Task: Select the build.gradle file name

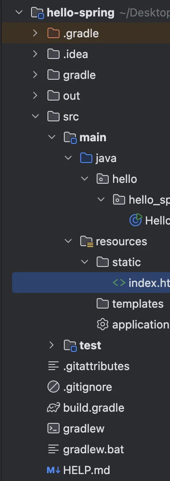Action: coord(94,408)
